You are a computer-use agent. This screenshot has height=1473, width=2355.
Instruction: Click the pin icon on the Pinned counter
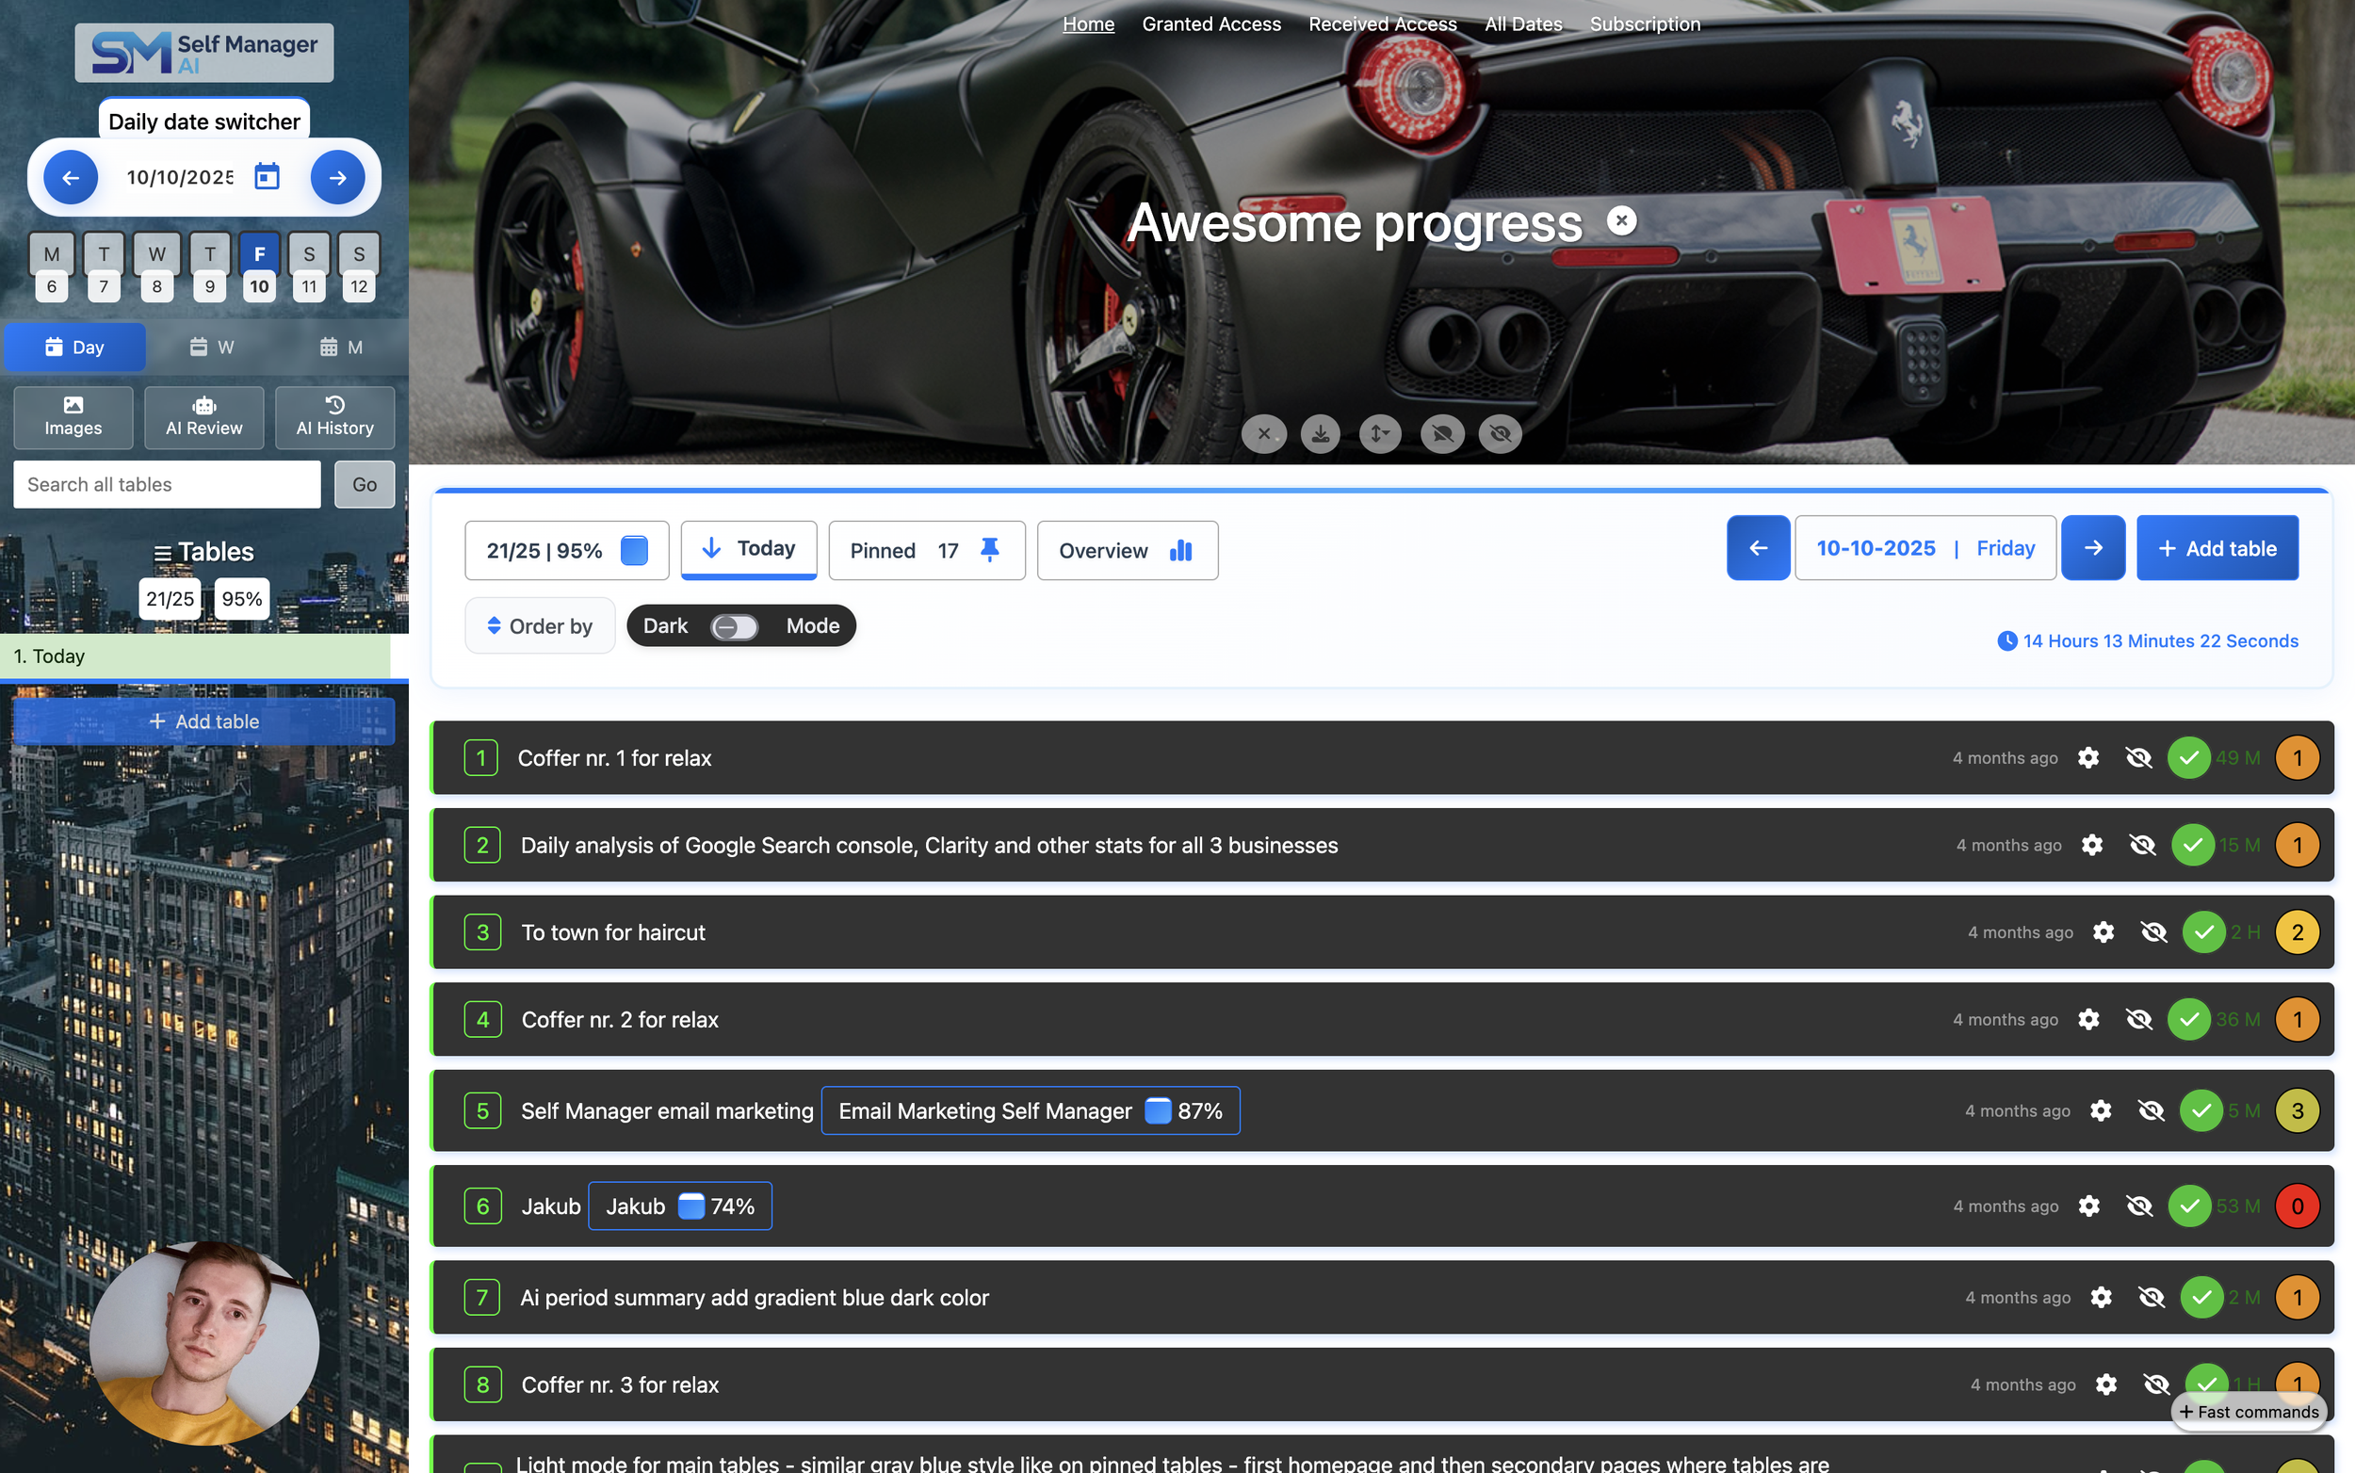pyautogui.click(x=990, y=549)
